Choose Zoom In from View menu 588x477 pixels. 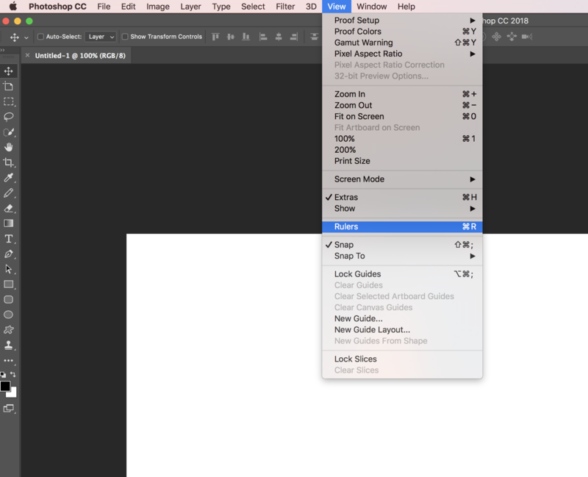point(402,94)
